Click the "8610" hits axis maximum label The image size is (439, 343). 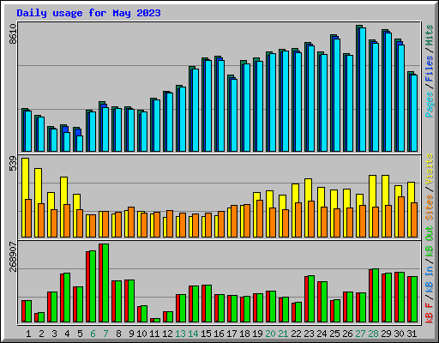click(13, 34)
